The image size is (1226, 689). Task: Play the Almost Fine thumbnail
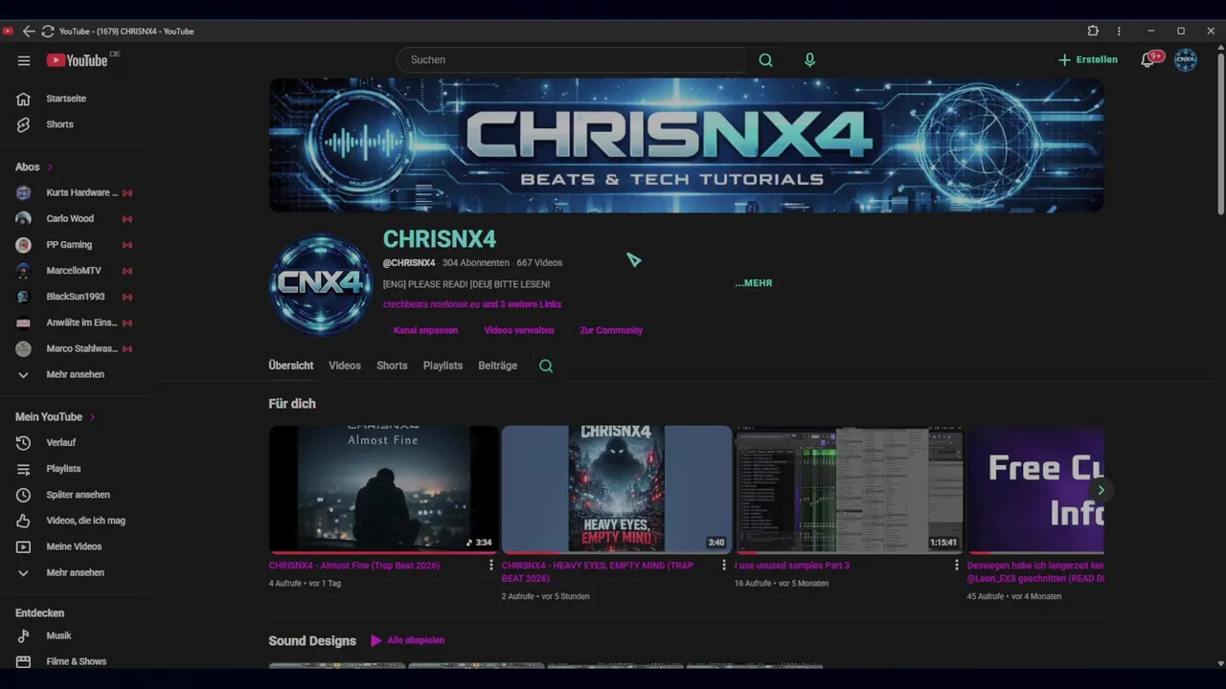pos(383,489)
